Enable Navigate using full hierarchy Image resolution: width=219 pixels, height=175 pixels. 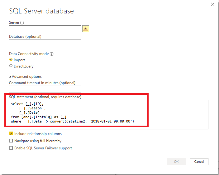click(x=11, y=141)
